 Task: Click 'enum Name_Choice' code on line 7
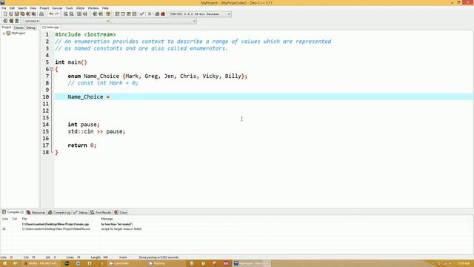(x=93, y=76)
